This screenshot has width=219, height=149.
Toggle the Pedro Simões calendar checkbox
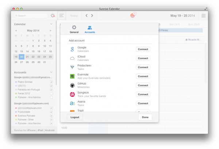point(51,82)
